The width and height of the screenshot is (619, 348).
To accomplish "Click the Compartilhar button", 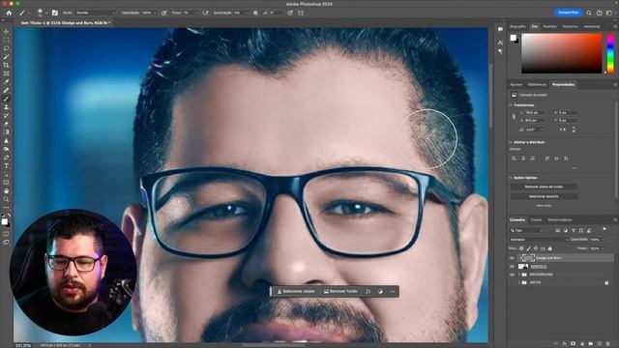I will [568, 13].
